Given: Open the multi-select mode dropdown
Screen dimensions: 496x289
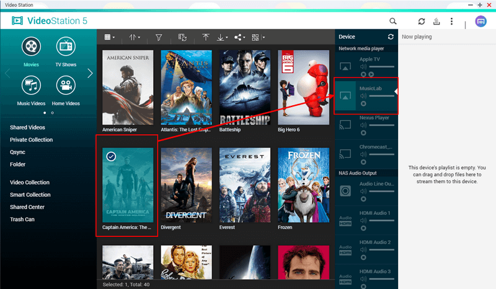Looking at the screenshot, I should tap(258, 37).
